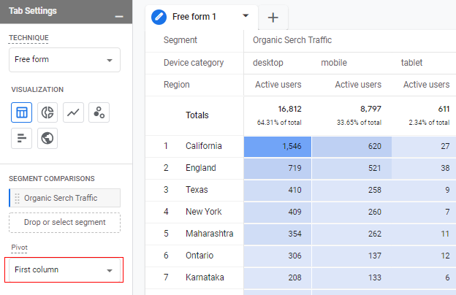Select the table visualization icon
Image resolution: width=456 pixels, height=295 pixels.
tap(21, 112)
